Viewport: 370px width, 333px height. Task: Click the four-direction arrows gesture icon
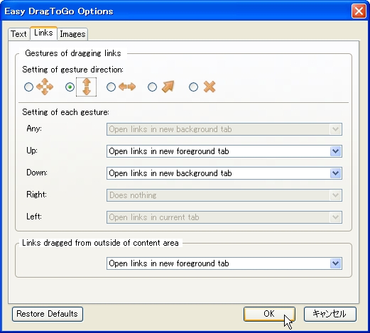coord(45,87)
